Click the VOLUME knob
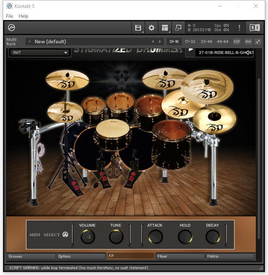268x275 pixels. [88, 237]
